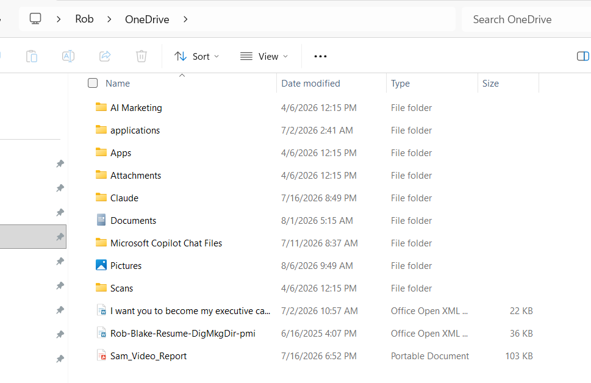Image resolution: width=591 pixels, height=383 pixels.
Task: Go to OneDrive in the breadcrumb
Action: click(x=147, y=20)
